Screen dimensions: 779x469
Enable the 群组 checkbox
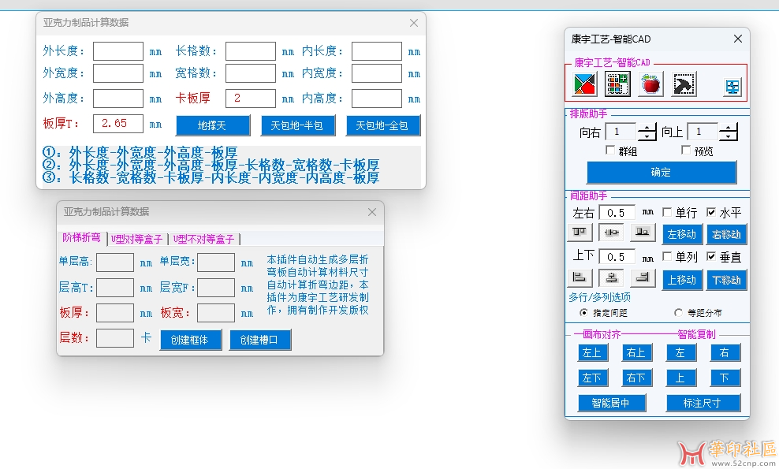(x=610, y=150)
